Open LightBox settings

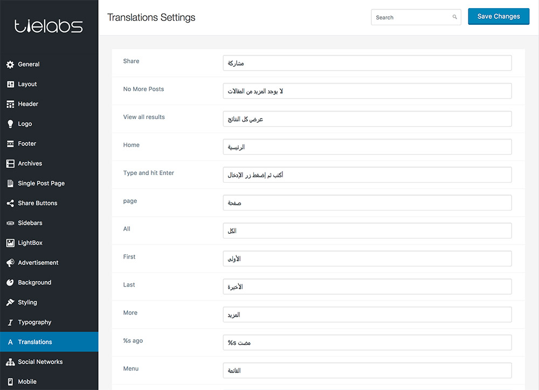tap(49, 243)
